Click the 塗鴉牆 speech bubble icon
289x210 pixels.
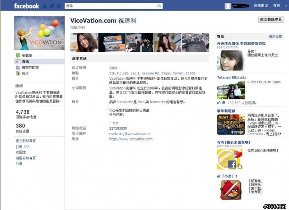tap(18, 55)
